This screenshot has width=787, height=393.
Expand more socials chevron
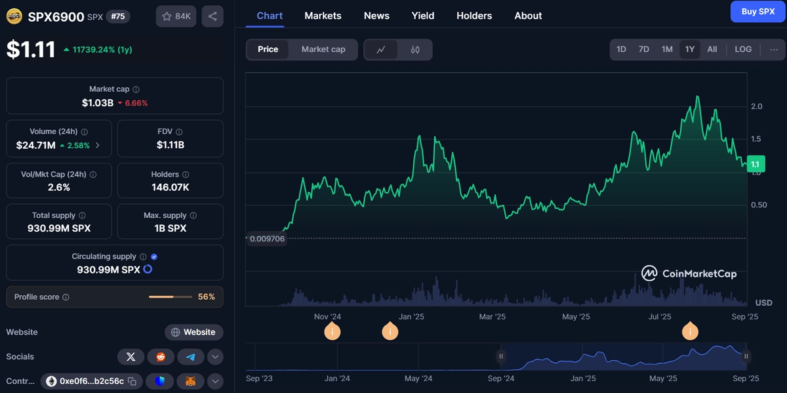click(215, 357)
